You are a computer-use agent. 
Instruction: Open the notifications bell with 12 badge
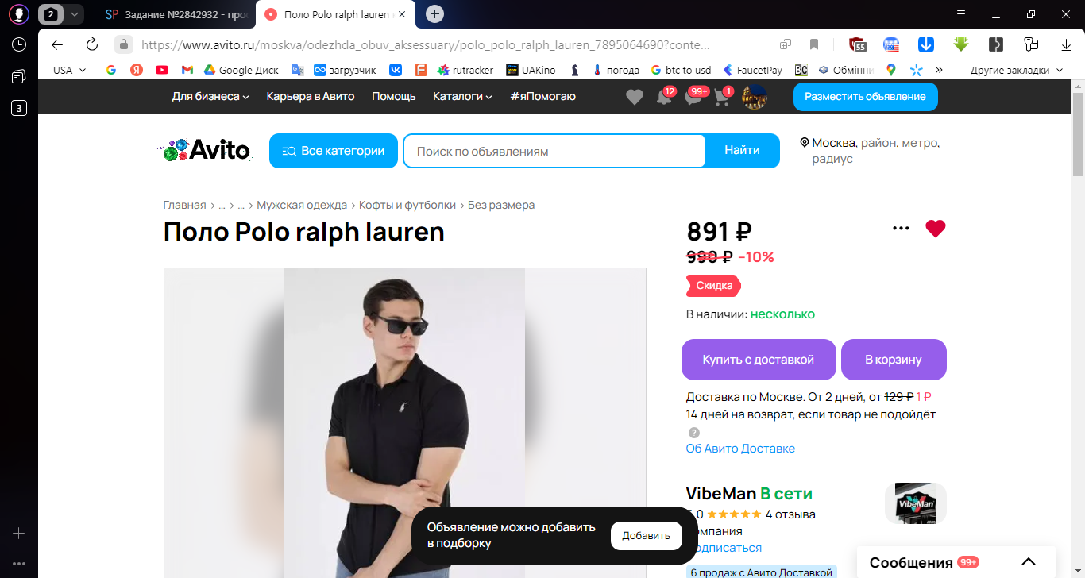click(x=664, y=97)
